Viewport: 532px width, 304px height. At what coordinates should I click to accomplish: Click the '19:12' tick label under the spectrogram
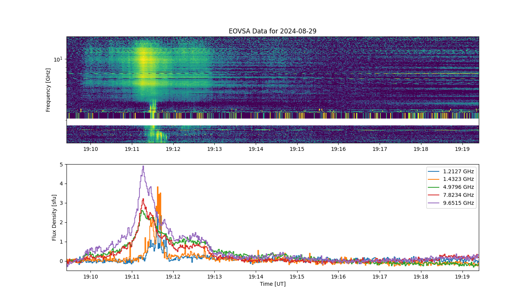173,149
